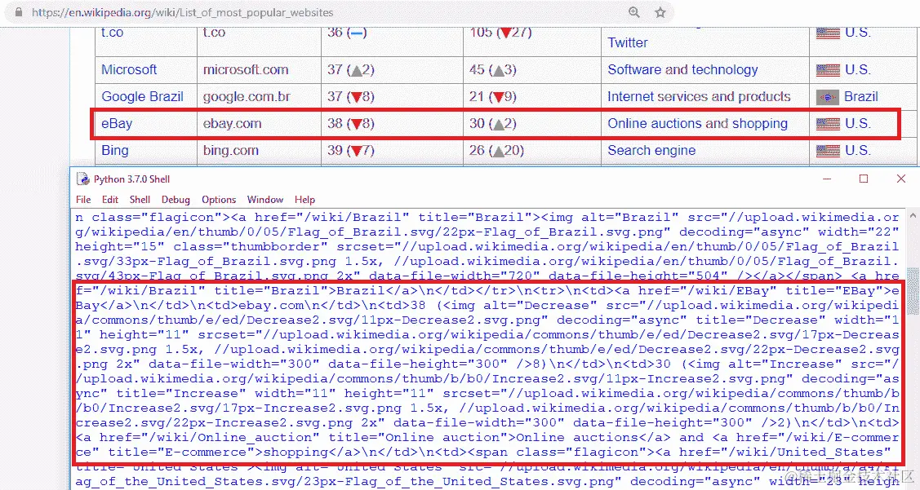The width and height of the screenshot is (920, 490).
Task: Click the browser address bar URL
Action: 183,12
